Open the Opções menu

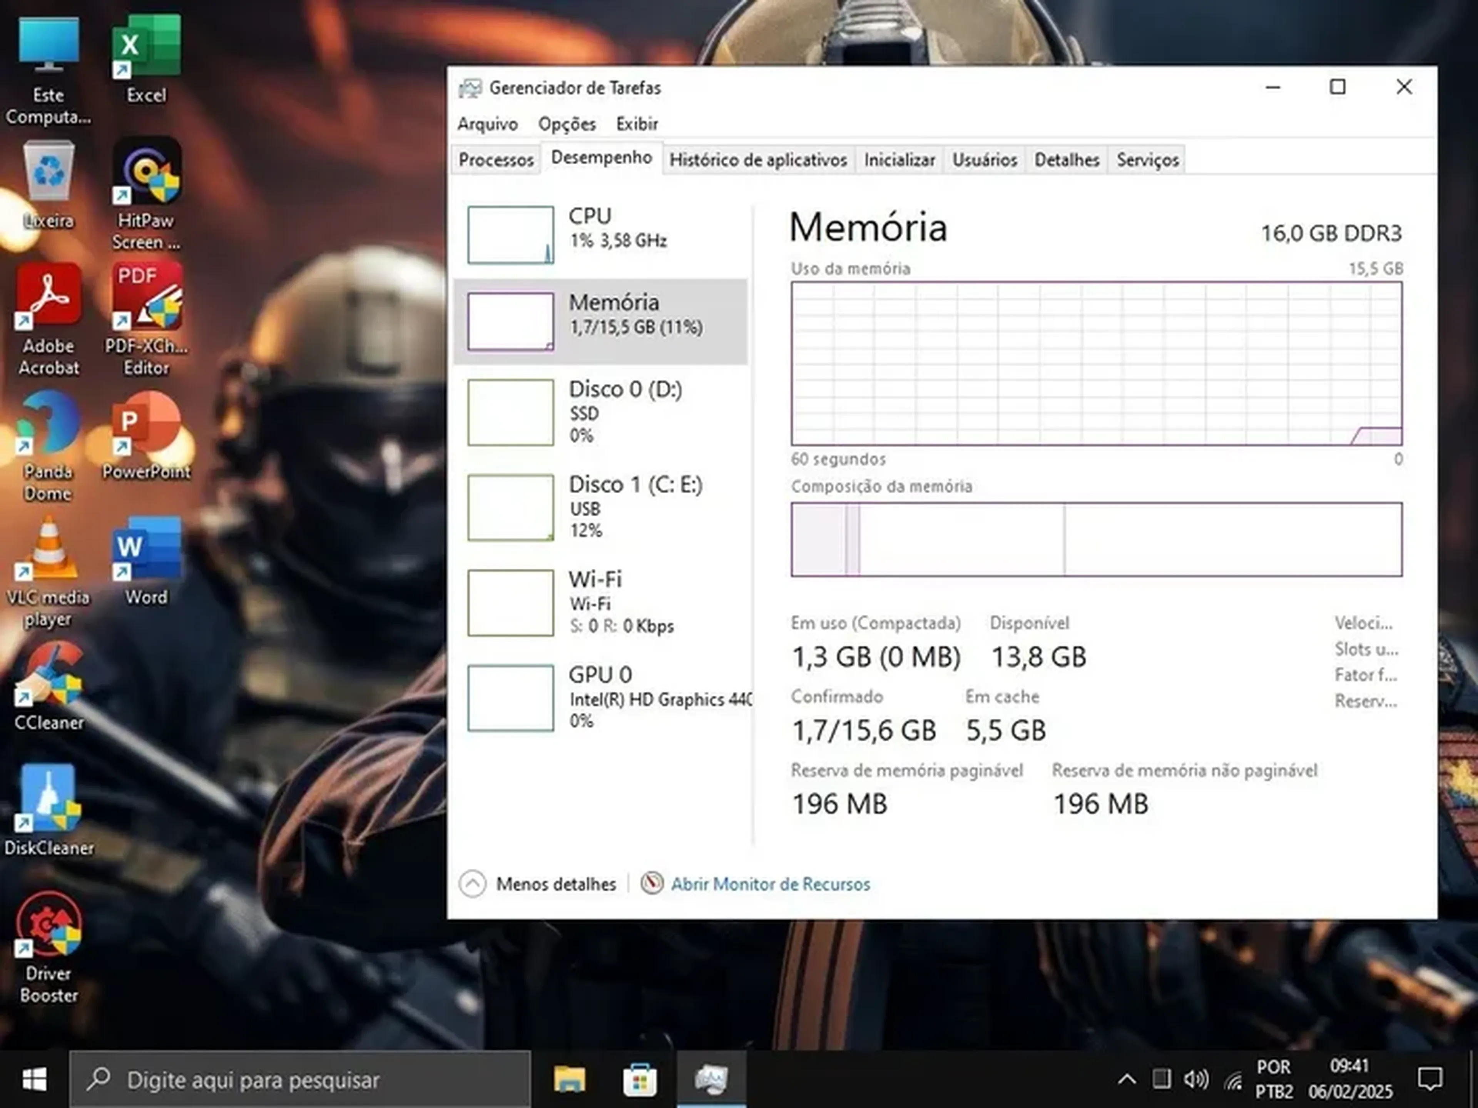coord(567,124)
